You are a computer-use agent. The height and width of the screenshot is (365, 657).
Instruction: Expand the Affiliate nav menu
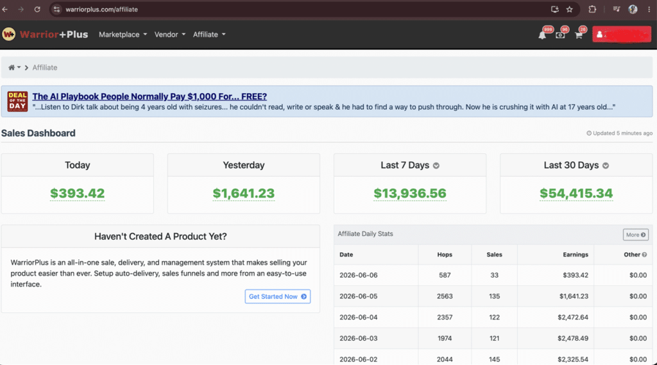[x=209, y=35]
